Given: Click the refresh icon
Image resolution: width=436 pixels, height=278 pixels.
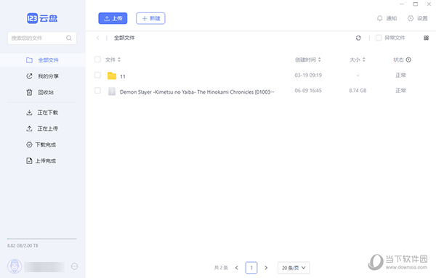Looking at the screenshot, I should (x=358, y=38).
